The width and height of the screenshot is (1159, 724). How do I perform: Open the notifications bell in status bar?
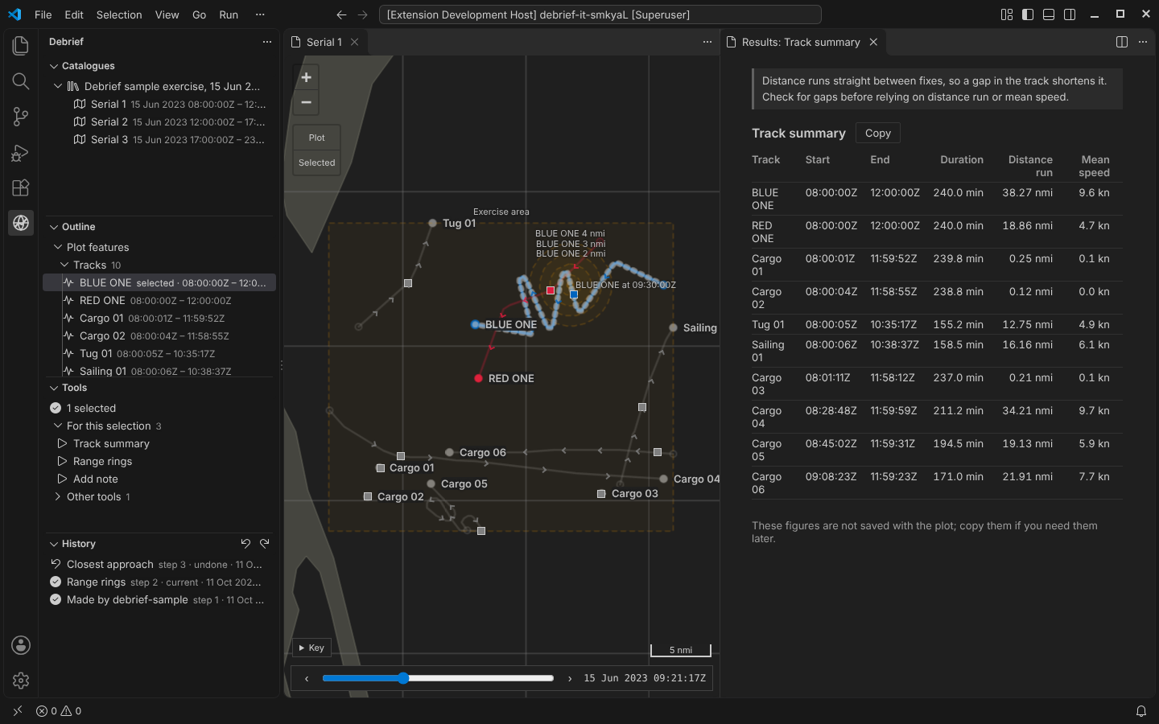tap(1140, 711)
